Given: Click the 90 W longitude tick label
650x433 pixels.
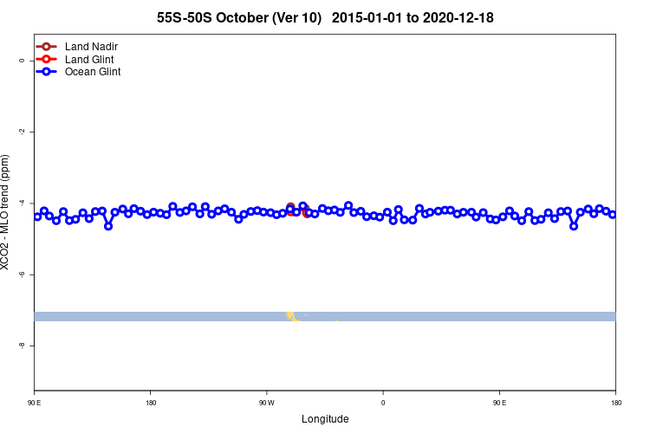Looking at the screenshot, I should [267, 403].
